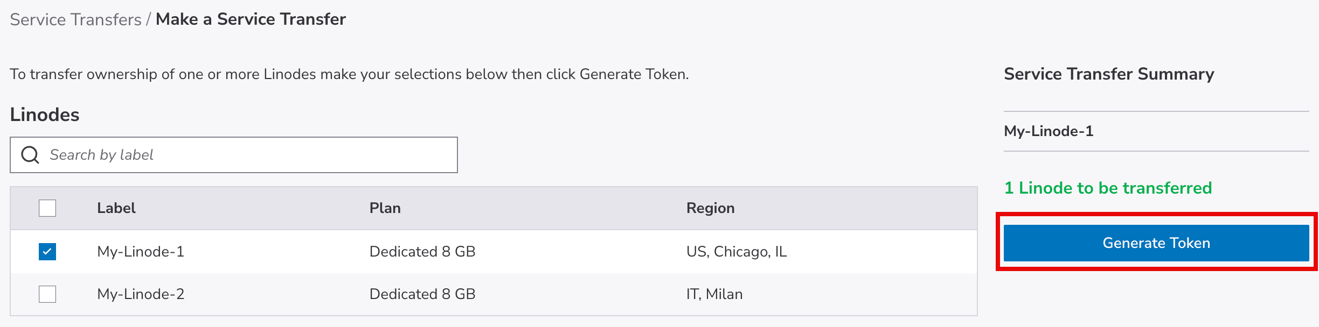Click the Plan column header
The width and height of the screenshot is (1319, 327).
[385, 208]
